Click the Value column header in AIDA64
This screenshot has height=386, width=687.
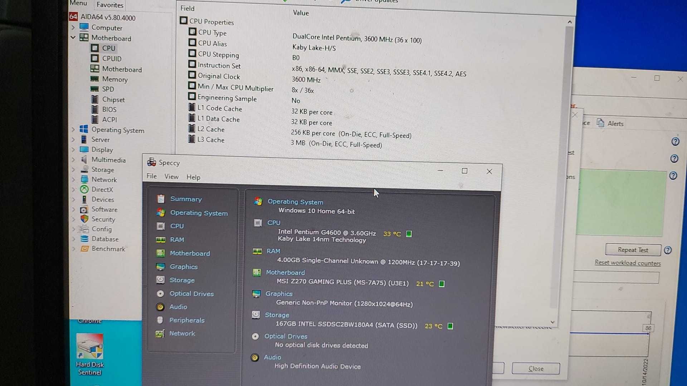(x=301, y=13)
